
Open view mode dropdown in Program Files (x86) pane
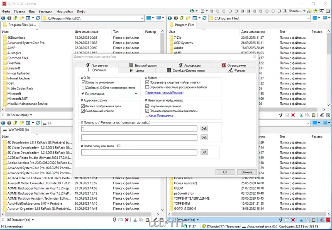33,18
